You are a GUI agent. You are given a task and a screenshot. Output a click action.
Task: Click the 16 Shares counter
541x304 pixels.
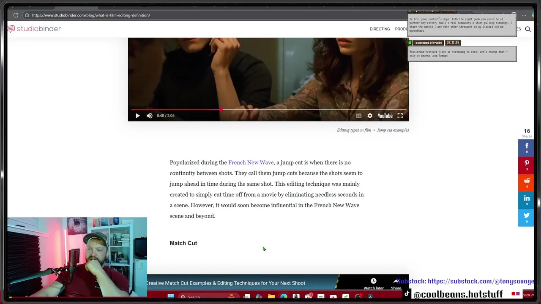[527, 133]
